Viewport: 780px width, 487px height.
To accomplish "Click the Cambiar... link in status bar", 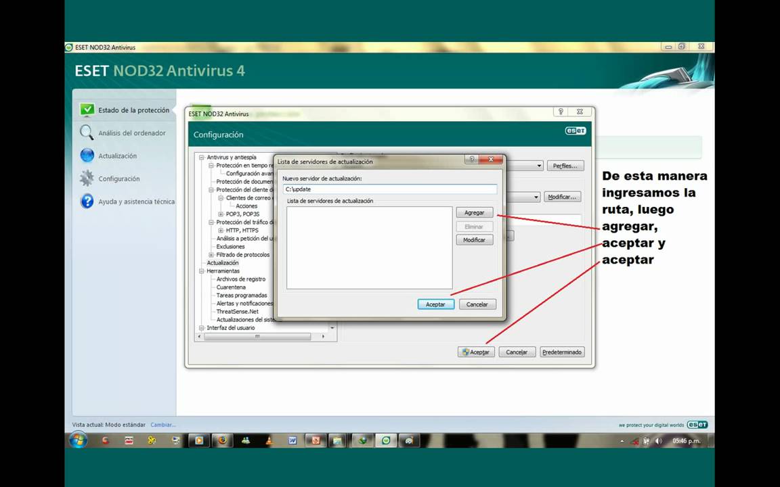I will 163,425.
